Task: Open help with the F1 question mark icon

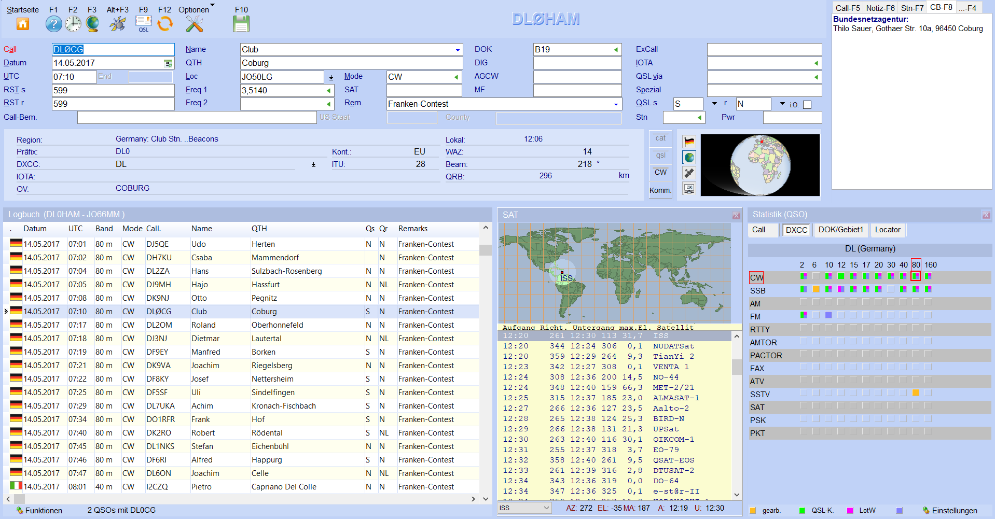Action: [53, 24]
